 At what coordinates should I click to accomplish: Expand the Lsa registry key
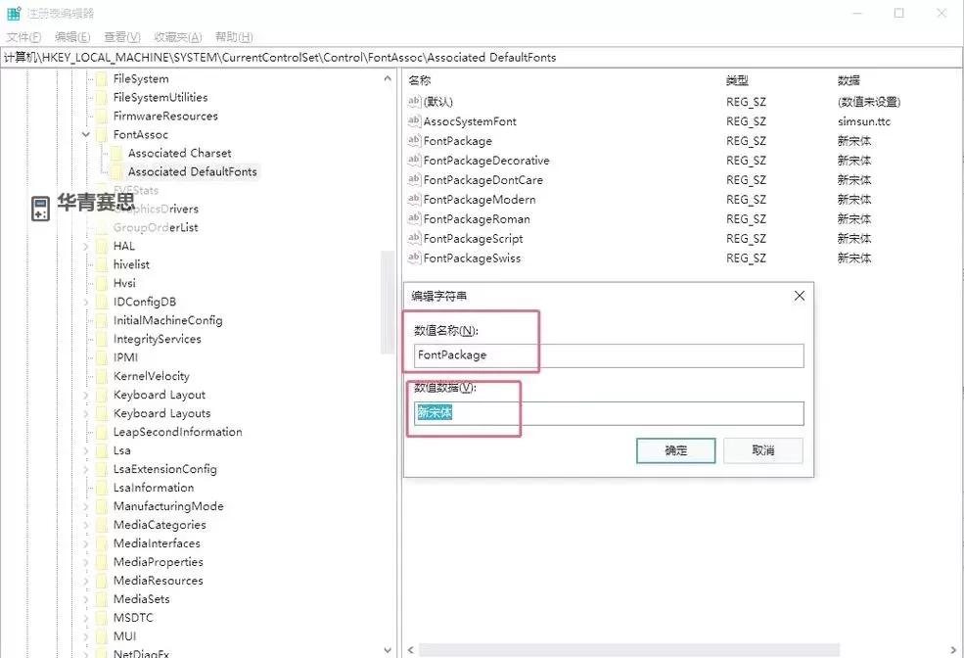click(86, 451)
